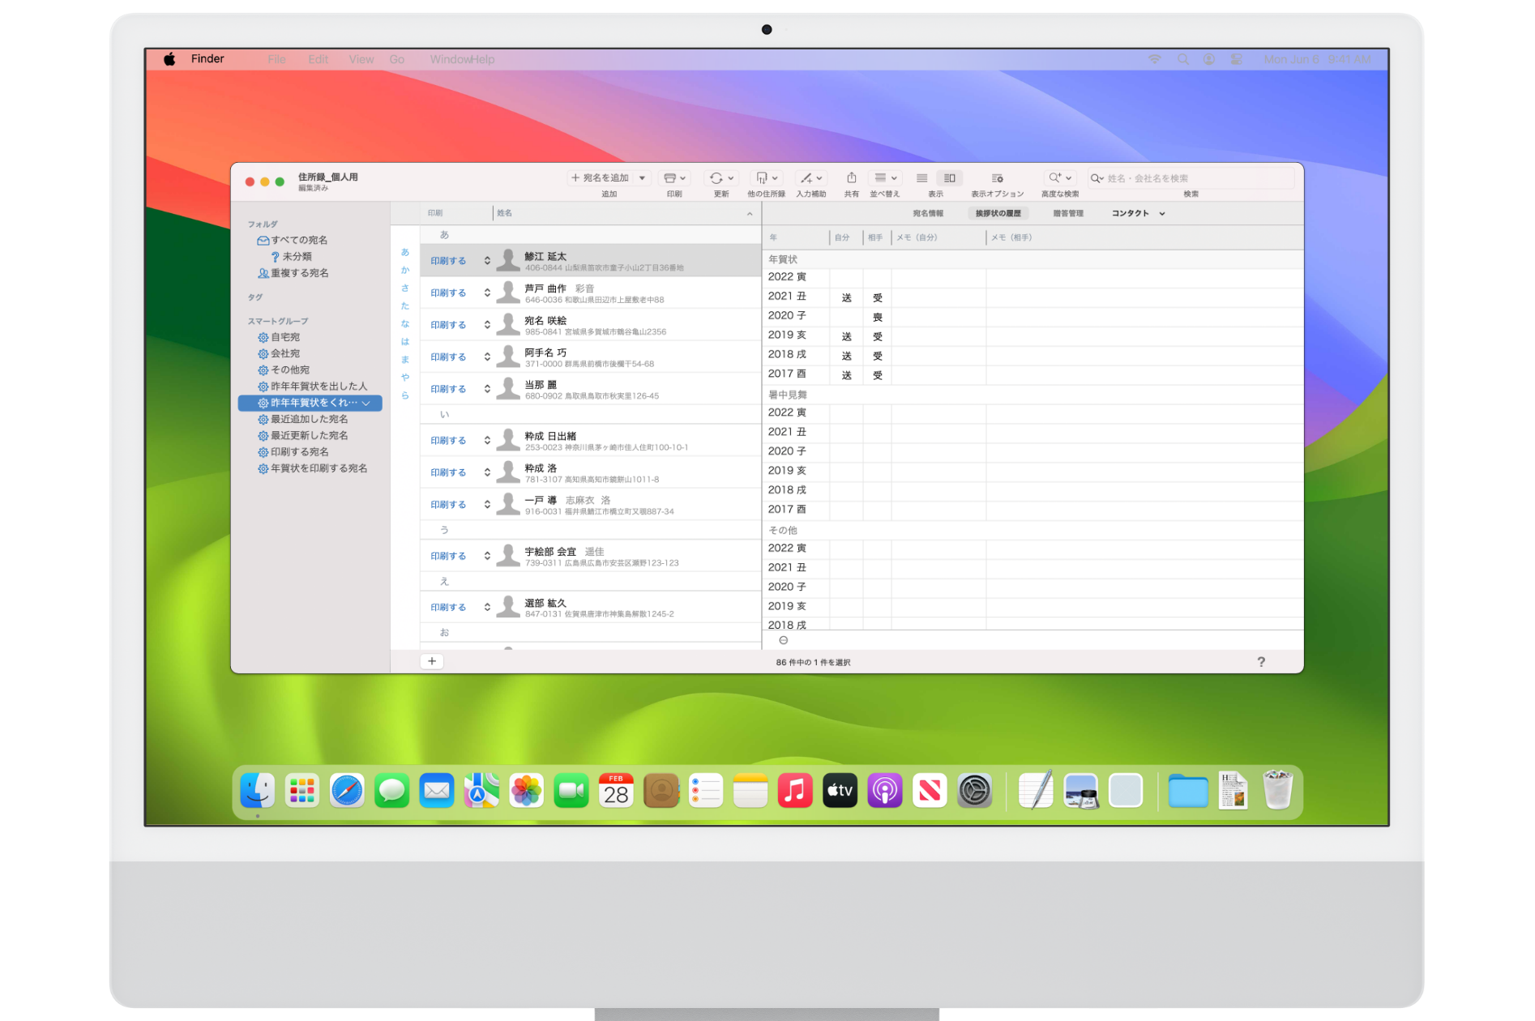Viewport: 1535px width, 1021px height.
Task: Click the gear icon beside 会社宛
Action: point(263,354)
